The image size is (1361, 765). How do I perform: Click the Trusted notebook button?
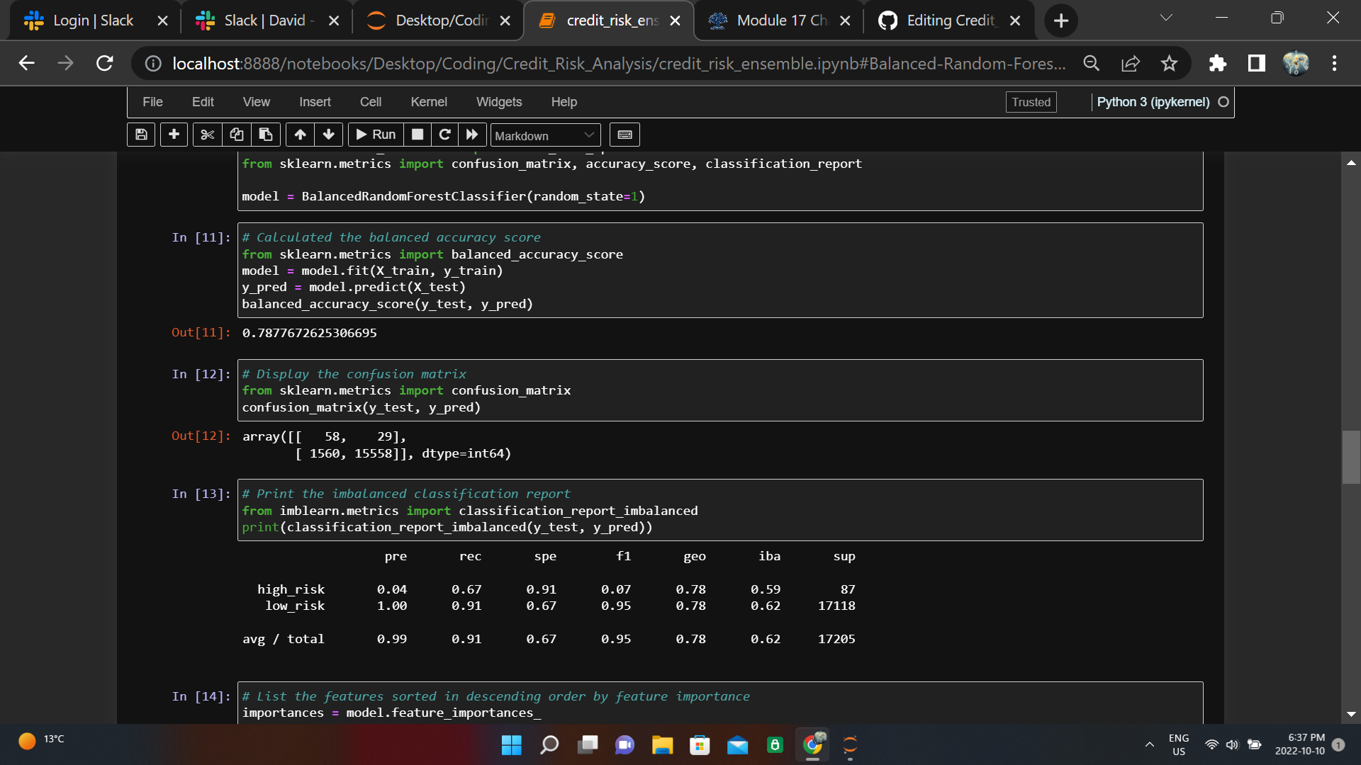[1031, 102]
